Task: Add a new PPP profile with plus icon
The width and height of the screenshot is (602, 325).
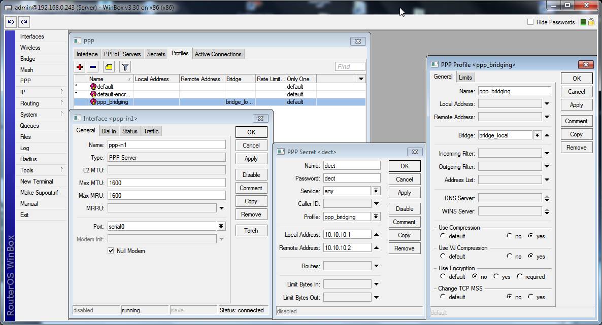Action: [x=80, y=67]
